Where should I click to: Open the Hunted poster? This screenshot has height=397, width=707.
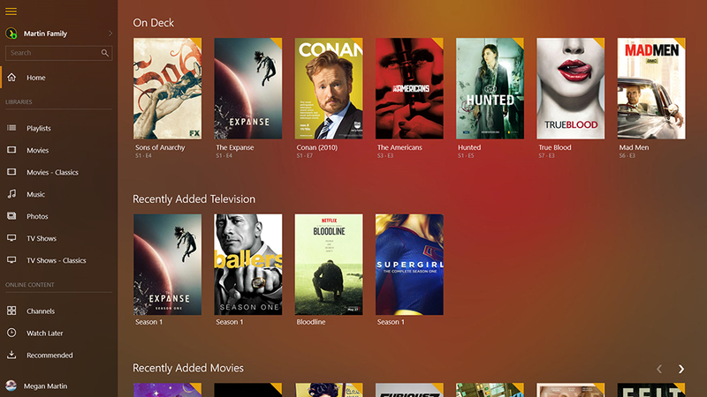click(490, 88)
